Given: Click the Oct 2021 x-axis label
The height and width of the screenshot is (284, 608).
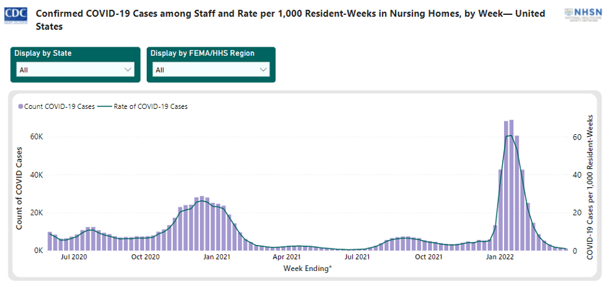Looking at the screenshot, I should point(429,257).
